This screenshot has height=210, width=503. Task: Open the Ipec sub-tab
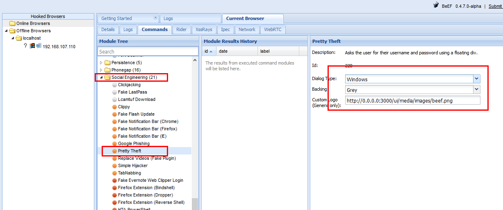[225, 29]
